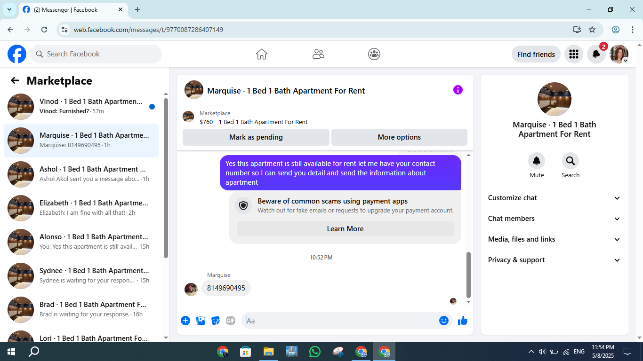
Task: Open conversation information via purple info icon
Action: (x=458, y=90)
